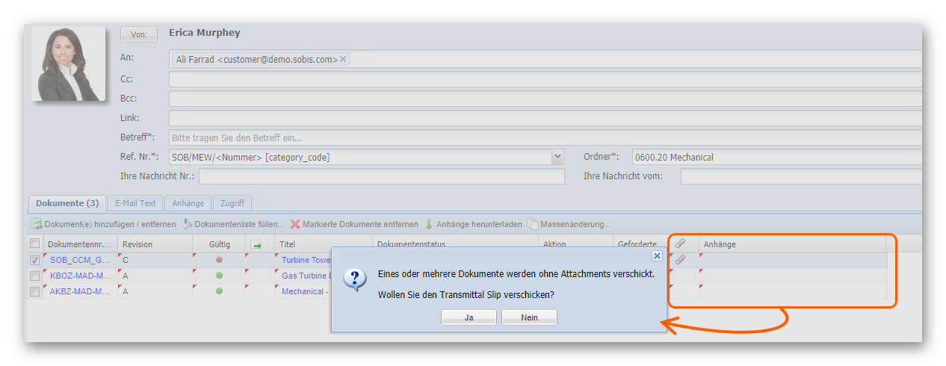
Task: Click the green arrow column header icon
Action: 256,244
